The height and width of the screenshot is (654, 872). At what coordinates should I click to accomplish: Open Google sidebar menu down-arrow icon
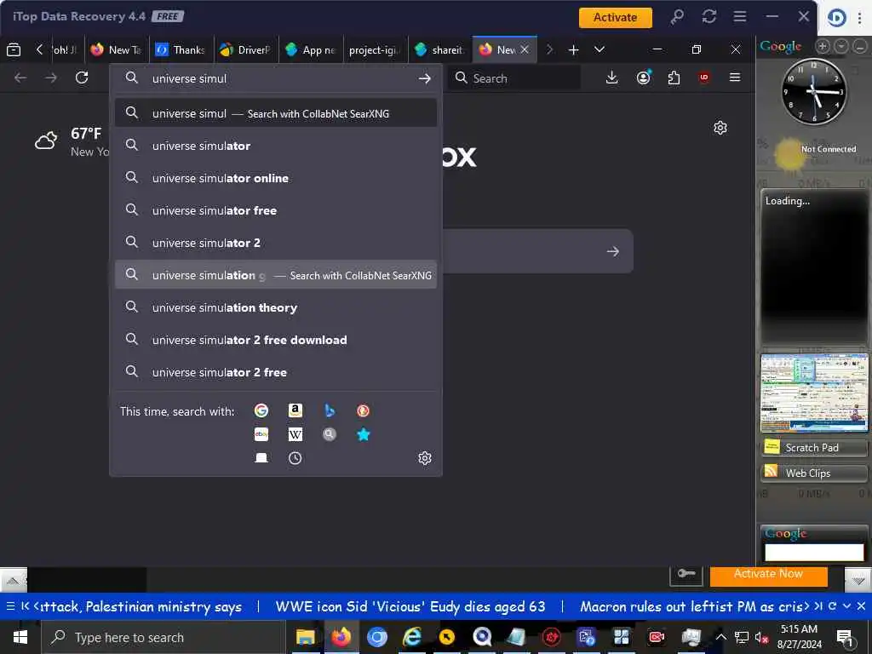click(x=841, y=46)
